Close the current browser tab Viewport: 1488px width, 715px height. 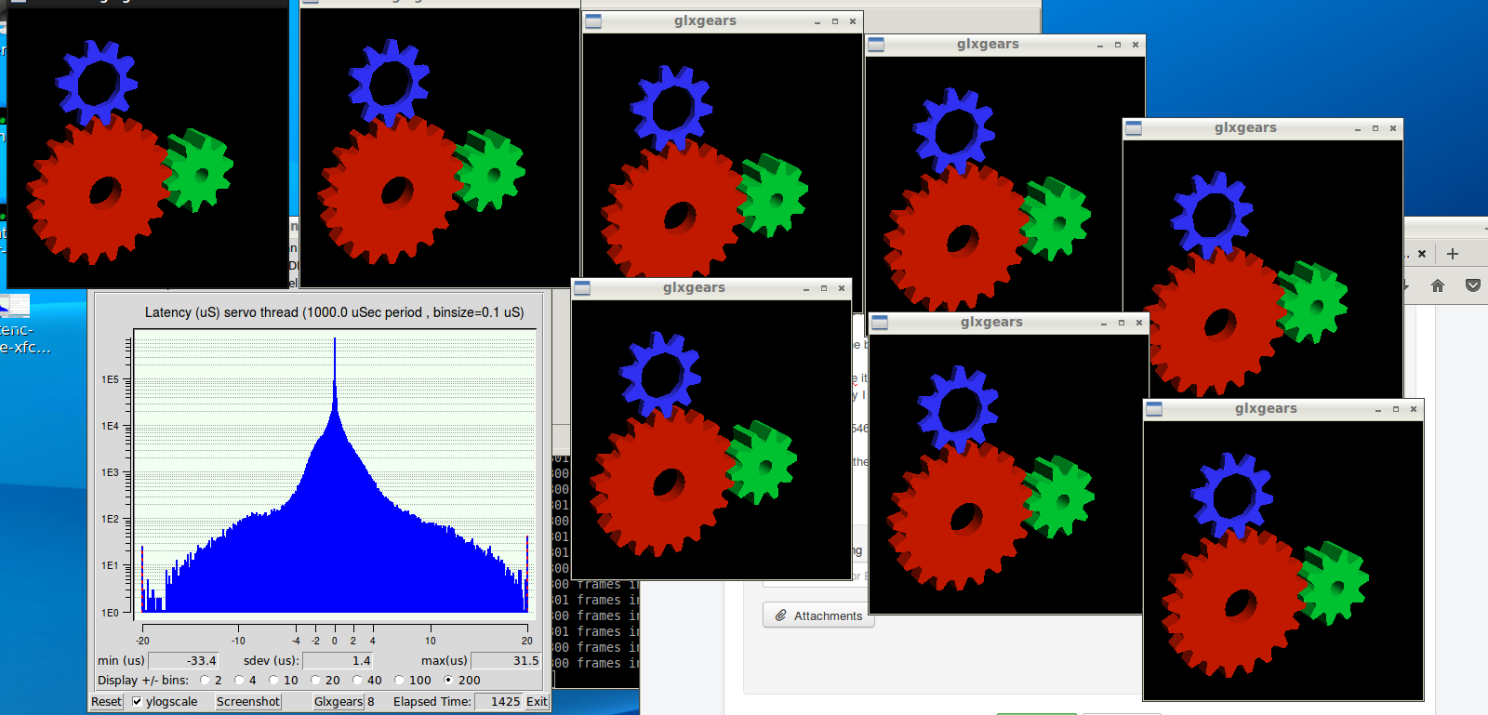point(1422,253)
